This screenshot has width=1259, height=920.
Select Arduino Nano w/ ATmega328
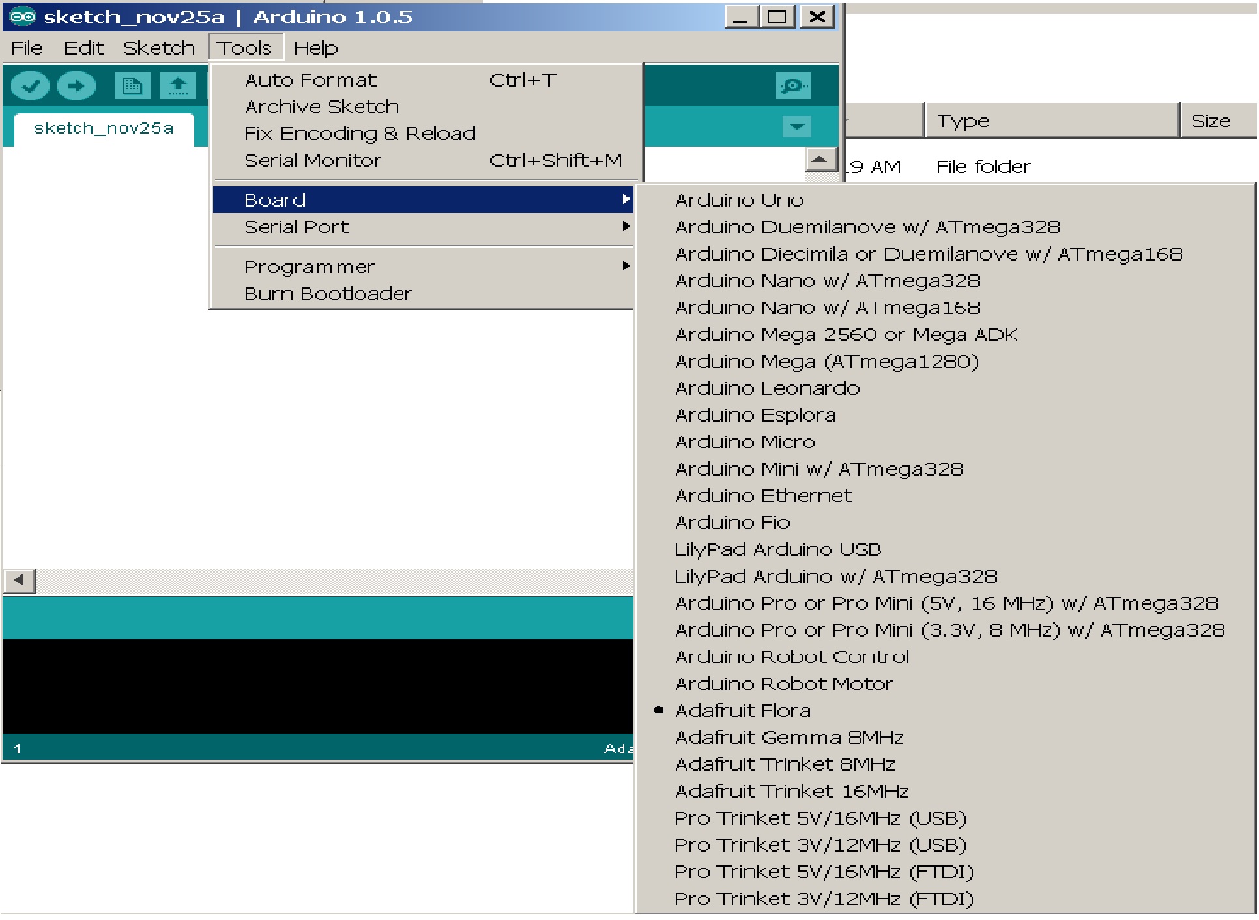click(945, 281)
